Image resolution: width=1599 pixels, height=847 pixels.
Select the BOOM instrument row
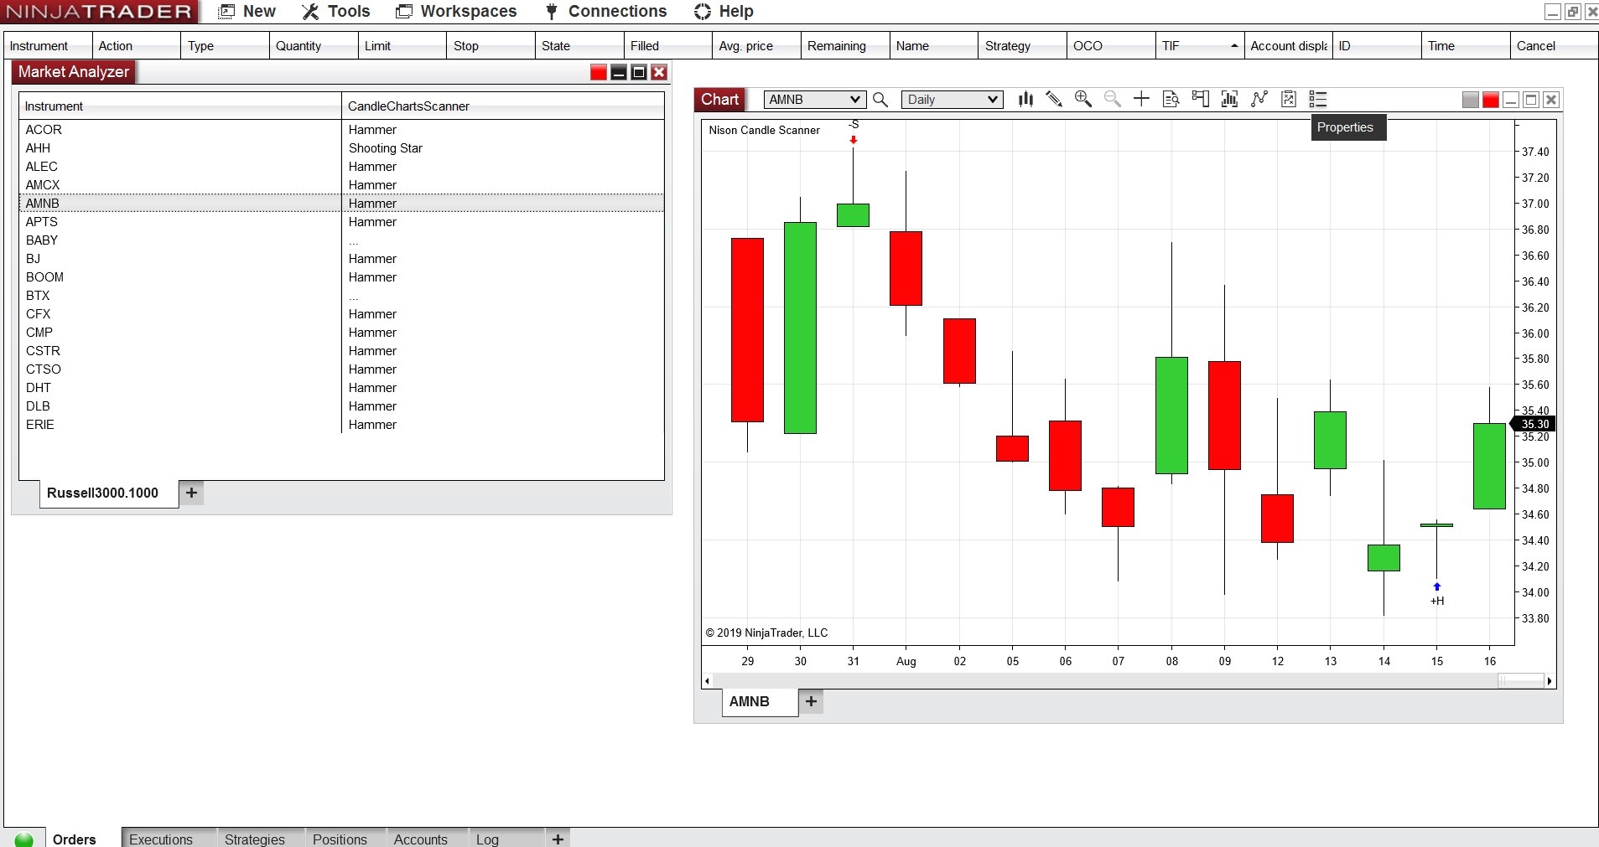coord(341,277)
